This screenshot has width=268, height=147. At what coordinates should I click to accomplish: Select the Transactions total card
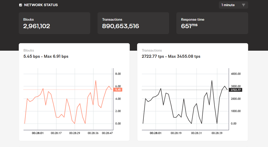133,23
